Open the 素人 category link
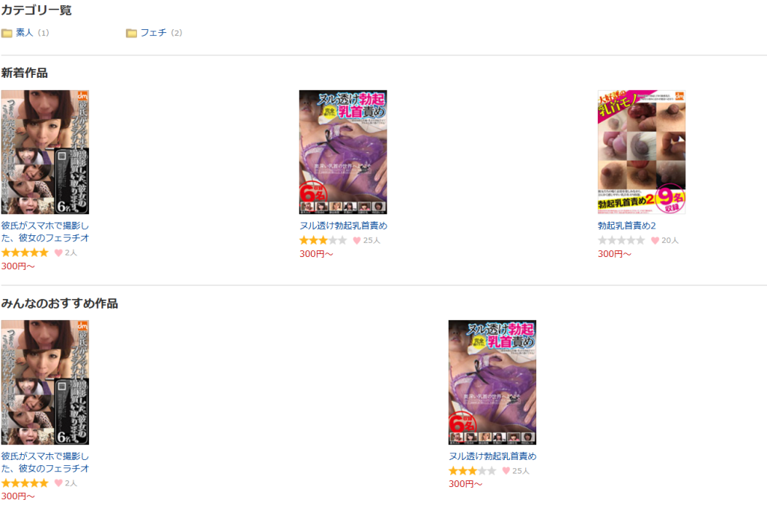Screen dimensions: 767x508 tap(25, 33)
